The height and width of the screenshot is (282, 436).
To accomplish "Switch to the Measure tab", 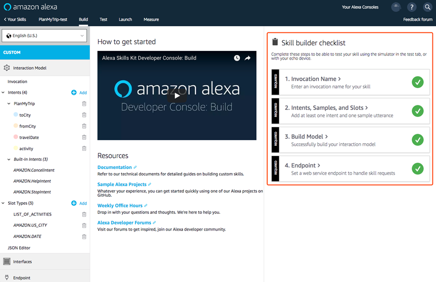I will tap(151, 20).
